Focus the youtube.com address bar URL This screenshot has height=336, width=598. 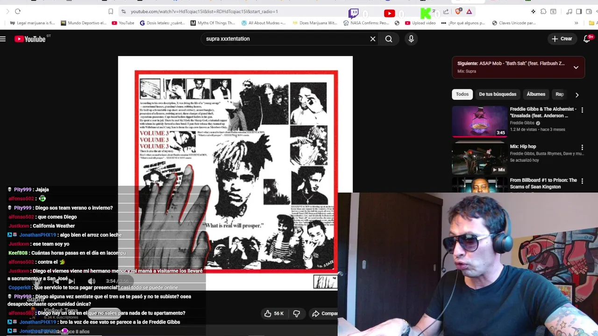pyautogui.click(x=204, y=11)
